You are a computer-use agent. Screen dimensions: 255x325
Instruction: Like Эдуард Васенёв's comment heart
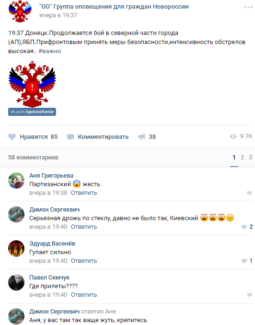pyautogui.click(x=244, y=261)
